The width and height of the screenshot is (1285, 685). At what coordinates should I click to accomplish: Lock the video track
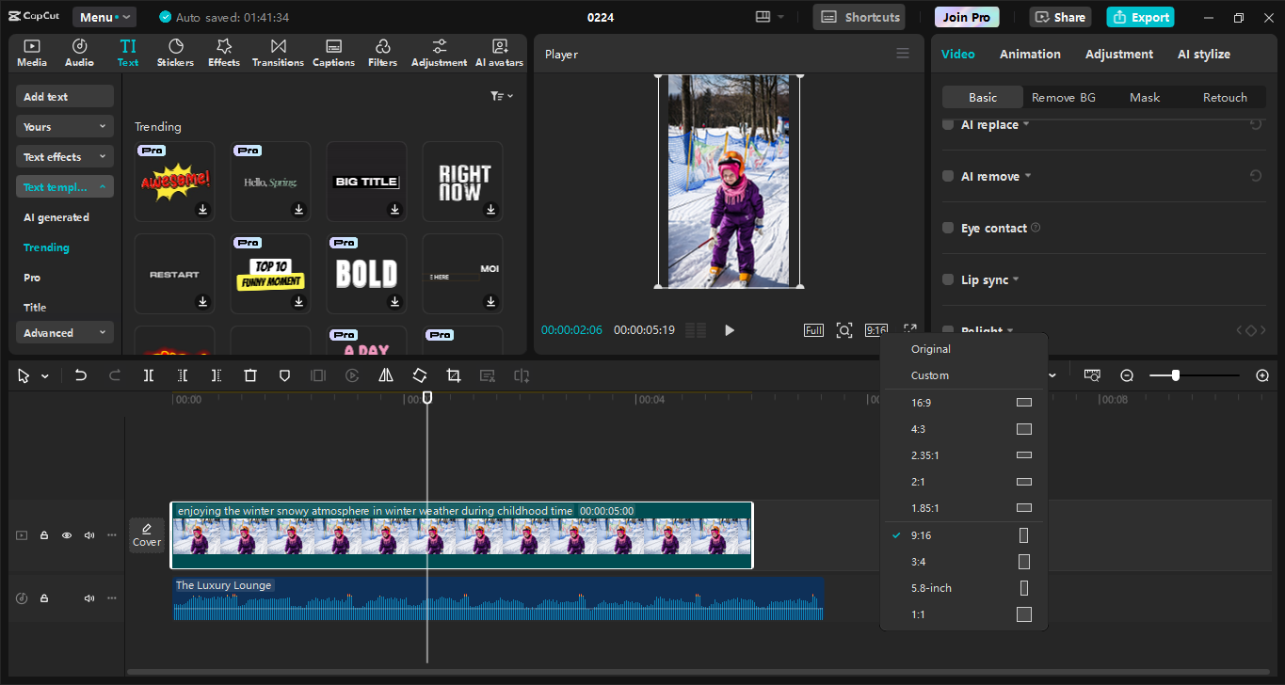43,534
